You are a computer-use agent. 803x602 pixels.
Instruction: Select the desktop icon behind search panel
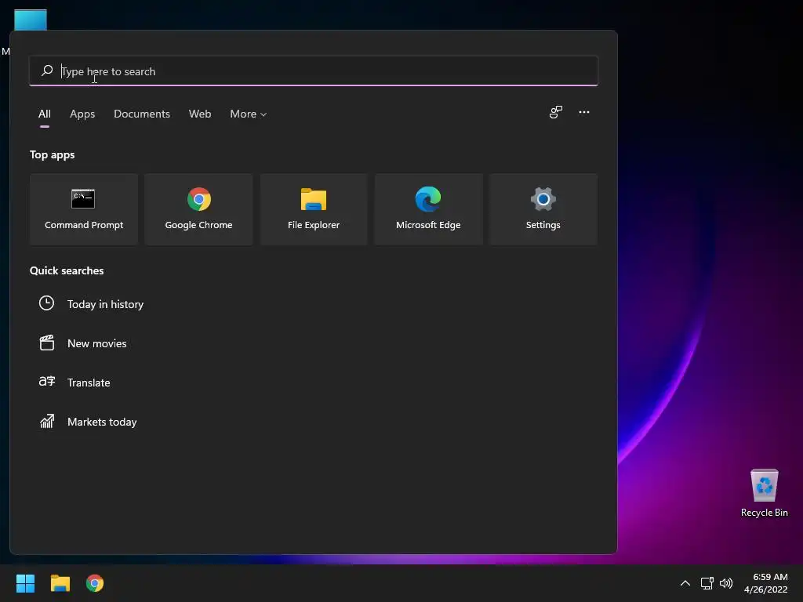(31, 20)
